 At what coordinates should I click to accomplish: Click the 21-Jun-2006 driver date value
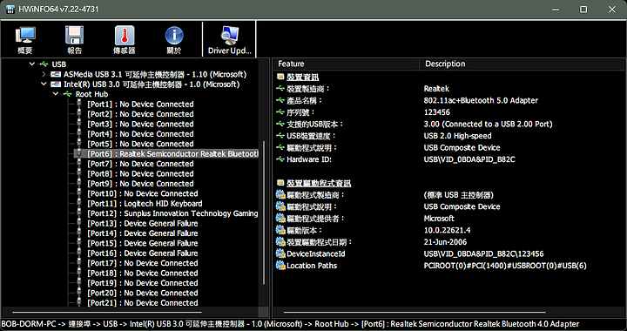[445, 242]
